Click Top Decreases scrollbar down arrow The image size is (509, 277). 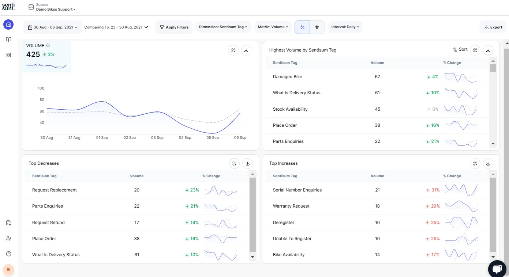[x=252, y=257]
